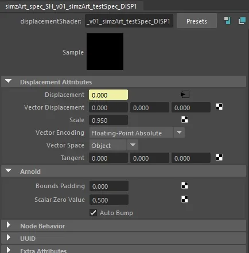The image size is (249, 253).
Task: Click the Displacement attribute label
Action: (x=64, y=95)
